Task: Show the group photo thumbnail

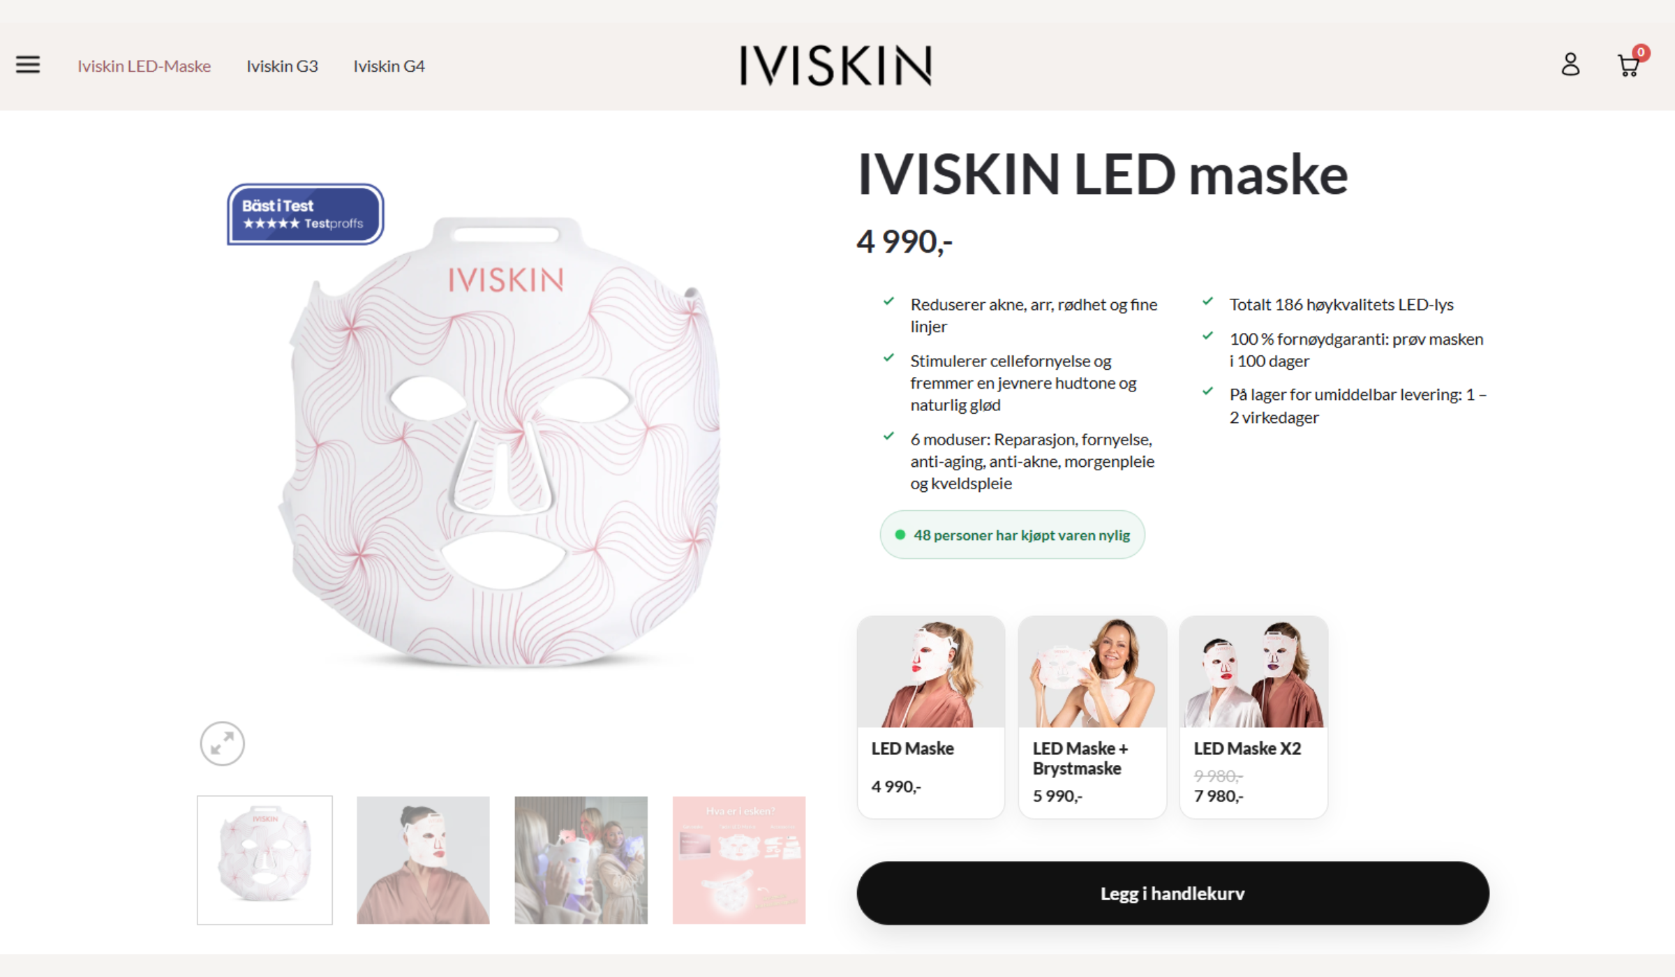Action: (x=581, y=860)
